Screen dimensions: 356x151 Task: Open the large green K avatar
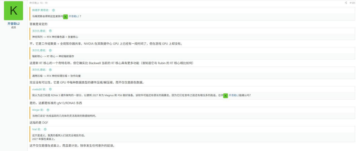pyautogui.click(x=13, y=11)
